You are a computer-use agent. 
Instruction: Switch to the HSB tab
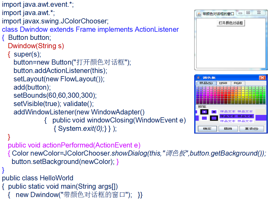coord(223,83)
